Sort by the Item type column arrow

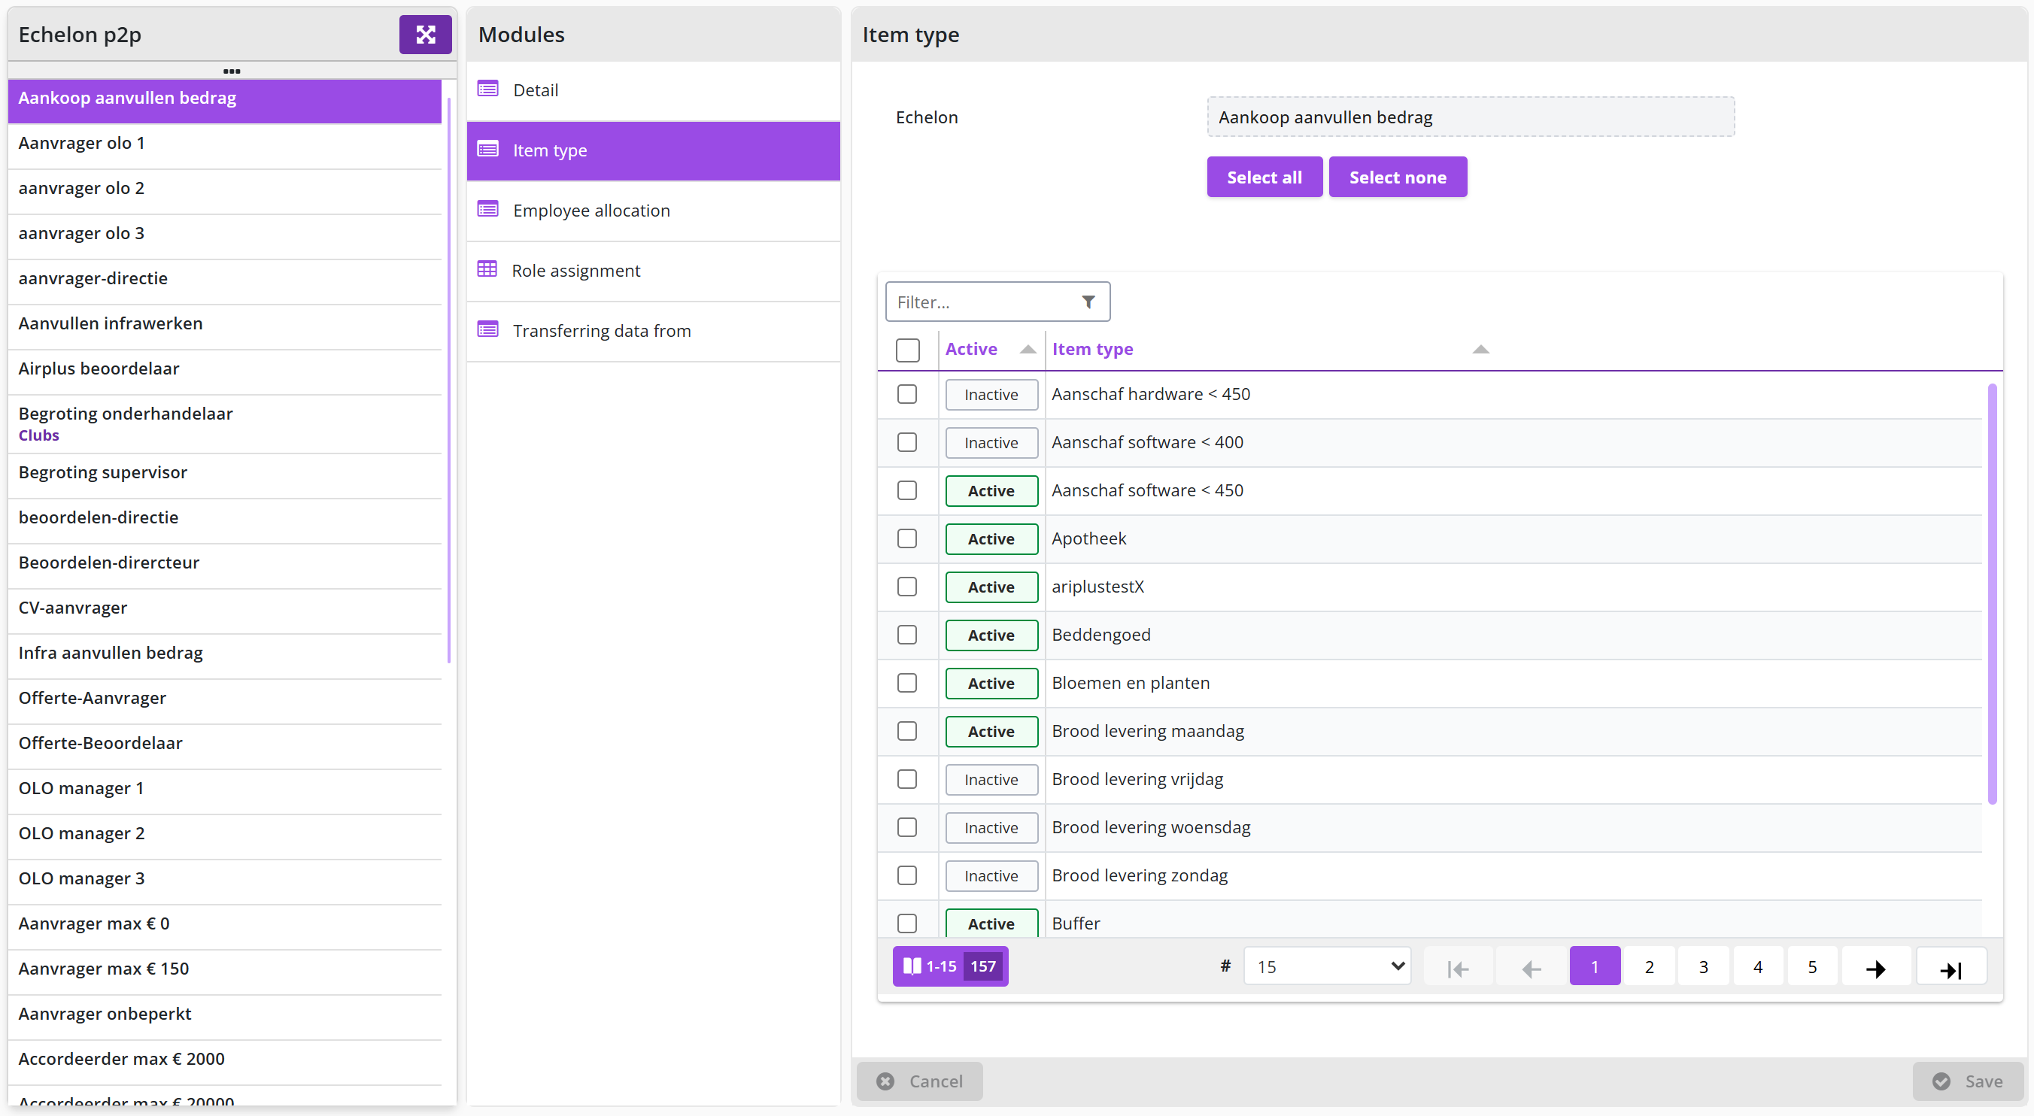1480,349
